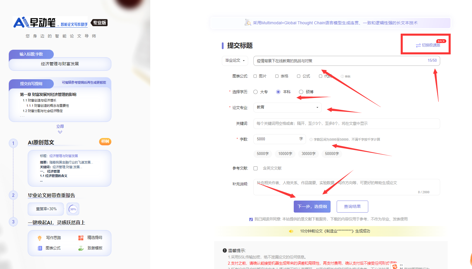Click the 提交自写提纲 tab

[31, 84]
